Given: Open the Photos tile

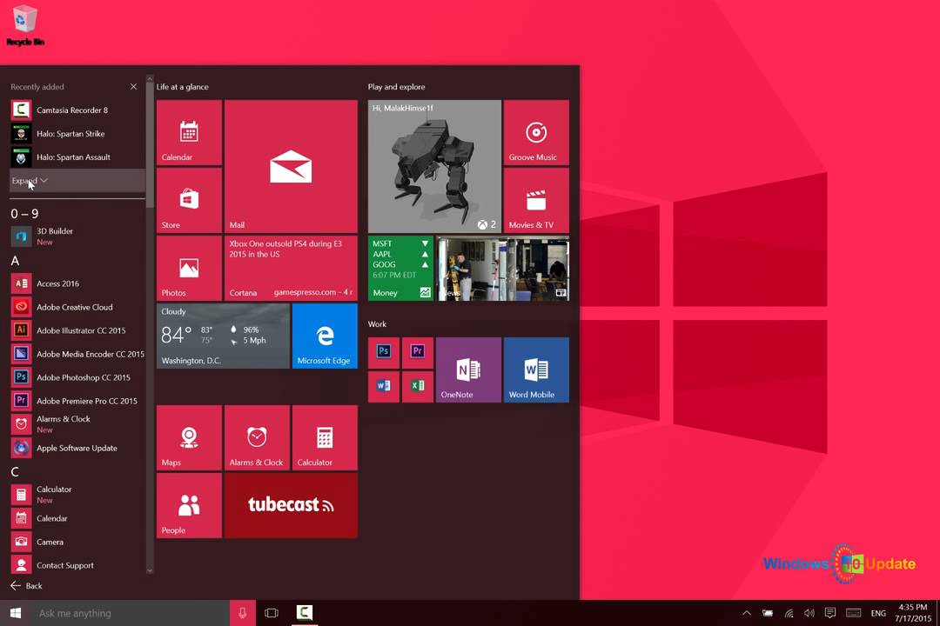Looking at the screenshot, I should [189, 268].
